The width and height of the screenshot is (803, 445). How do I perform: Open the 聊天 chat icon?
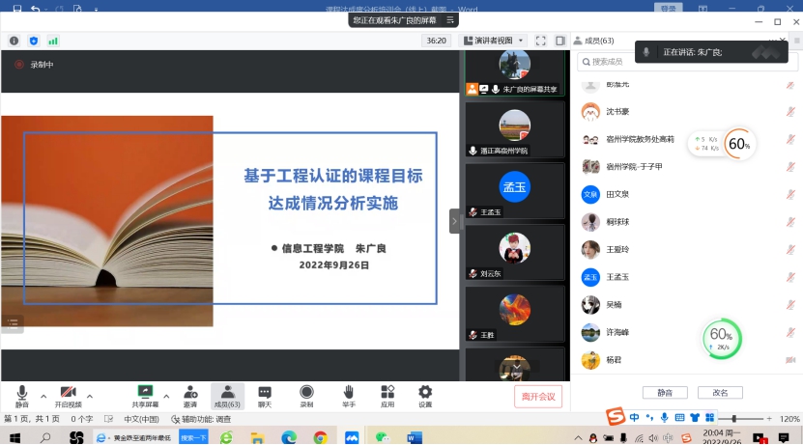[x=265, y=392]
